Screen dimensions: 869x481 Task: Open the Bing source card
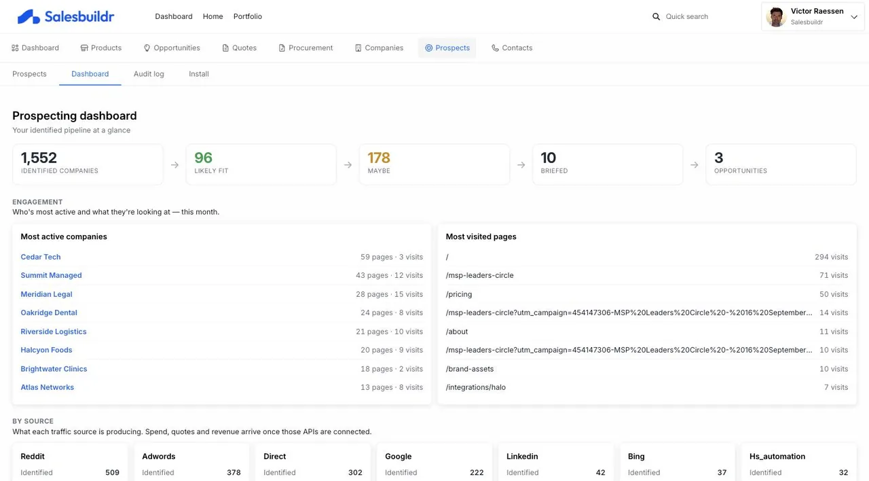click(x=678, y=463)
